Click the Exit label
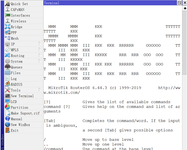Viewport: 187px width, 150px height. pyautogui.click(x=14, y=130)
